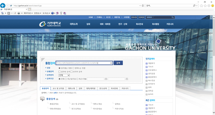
Task: Switch to the 교수 및 교직원 results tab
Action: 58,88
